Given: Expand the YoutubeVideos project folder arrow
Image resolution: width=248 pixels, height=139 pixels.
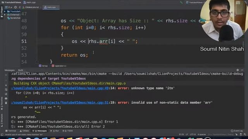Looking at the screenshot, I should coord(5,11).
